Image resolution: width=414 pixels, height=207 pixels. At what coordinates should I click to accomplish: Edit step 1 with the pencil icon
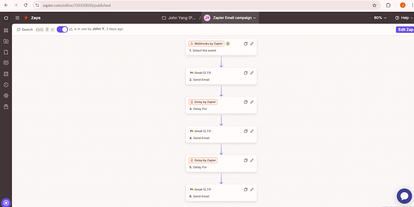click(252, 44)
